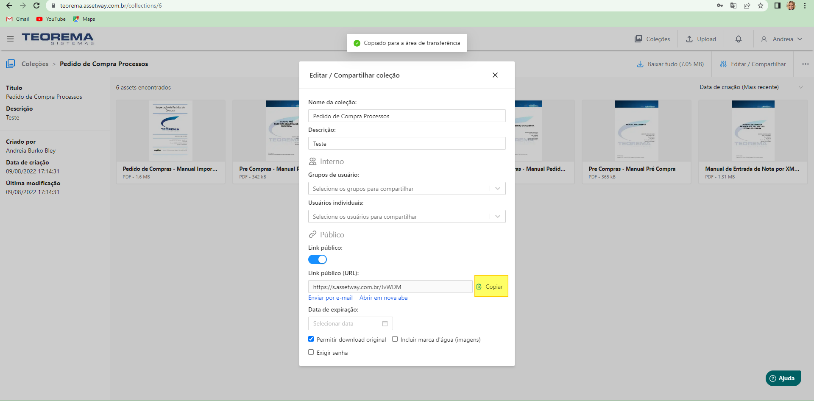Open Chrome three-dot menu
The image size is (814, 401).
pyautogui.click(x=805, y=6)
